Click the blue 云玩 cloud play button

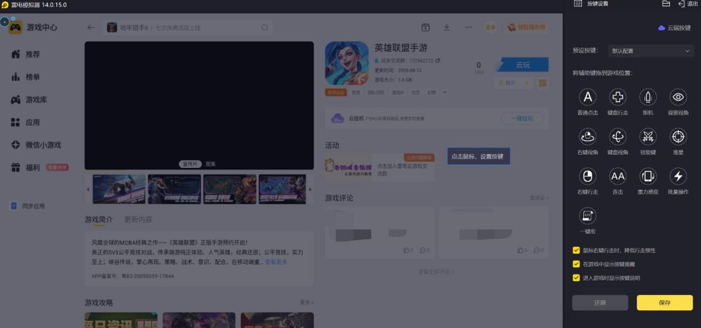(522, 65)
